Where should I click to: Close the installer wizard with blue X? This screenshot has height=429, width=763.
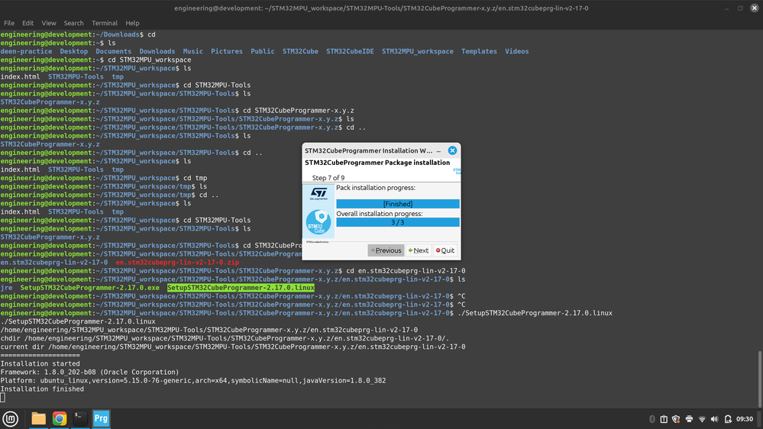[x=452, y=150]
